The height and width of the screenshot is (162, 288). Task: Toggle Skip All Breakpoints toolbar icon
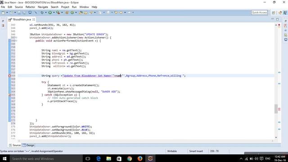36,13
